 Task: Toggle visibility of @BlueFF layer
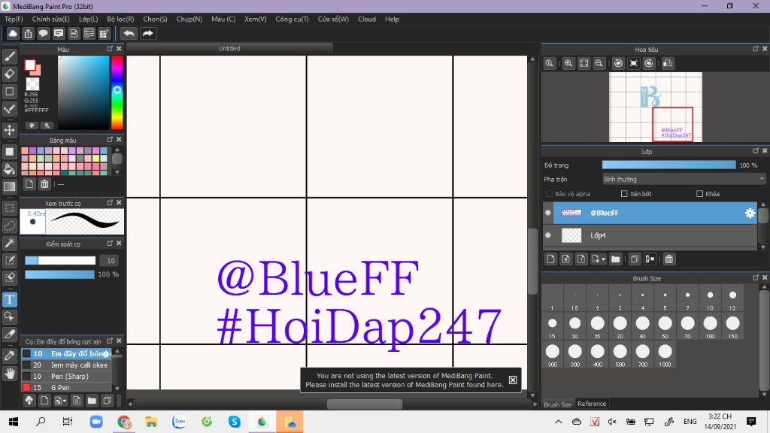tap(548, 213)
